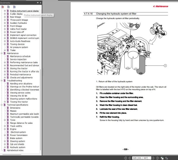The width and height of the screenshot is (178, 160).
Task: Open the Trailer bookmark
Action: coord(13,50)
